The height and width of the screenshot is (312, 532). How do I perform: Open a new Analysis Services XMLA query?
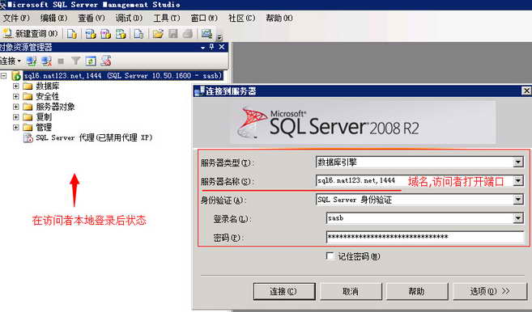[x=121, y=34]
